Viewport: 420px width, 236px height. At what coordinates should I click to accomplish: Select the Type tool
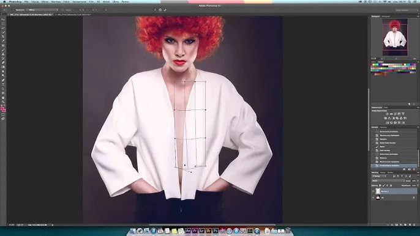tap(3, 84)
